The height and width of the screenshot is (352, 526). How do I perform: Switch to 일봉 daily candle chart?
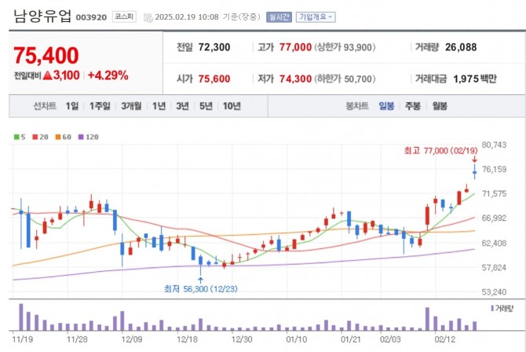(x=386, y=106)
